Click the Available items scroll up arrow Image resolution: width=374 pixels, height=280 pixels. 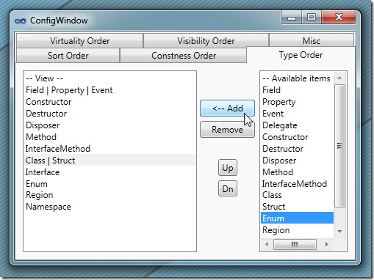click(339, 78)
